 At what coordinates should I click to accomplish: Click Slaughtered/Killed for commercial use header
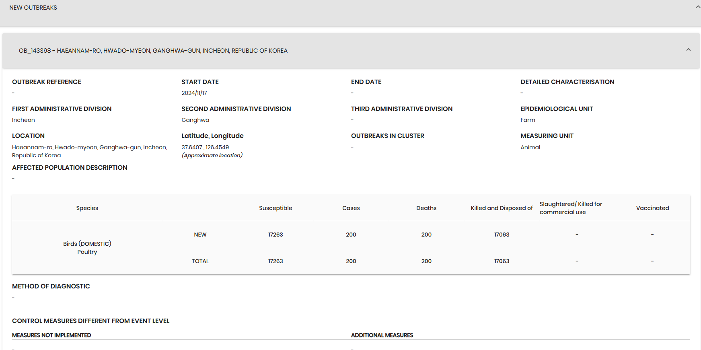571,208
